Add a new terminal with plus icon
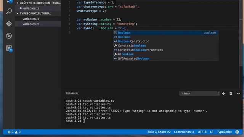244x137 pixels. pos(223,94)
